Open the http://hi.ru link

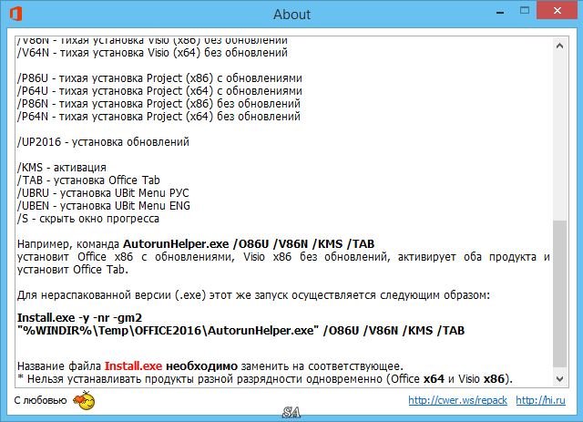point(540,400)
